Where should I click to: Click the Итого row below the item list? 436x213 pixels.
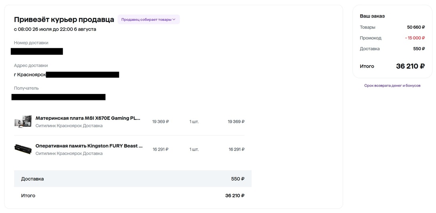(x=132, y=195)
